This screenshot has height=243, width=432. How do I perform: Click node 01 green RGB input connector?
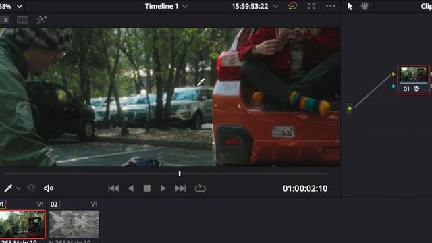tap(394, 74)
